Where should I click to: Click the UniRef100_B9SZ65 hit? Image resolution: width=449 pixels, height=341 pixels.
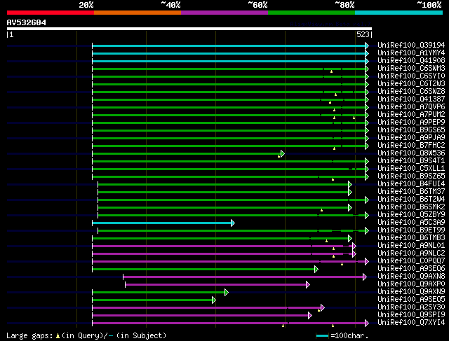point(411,176)
